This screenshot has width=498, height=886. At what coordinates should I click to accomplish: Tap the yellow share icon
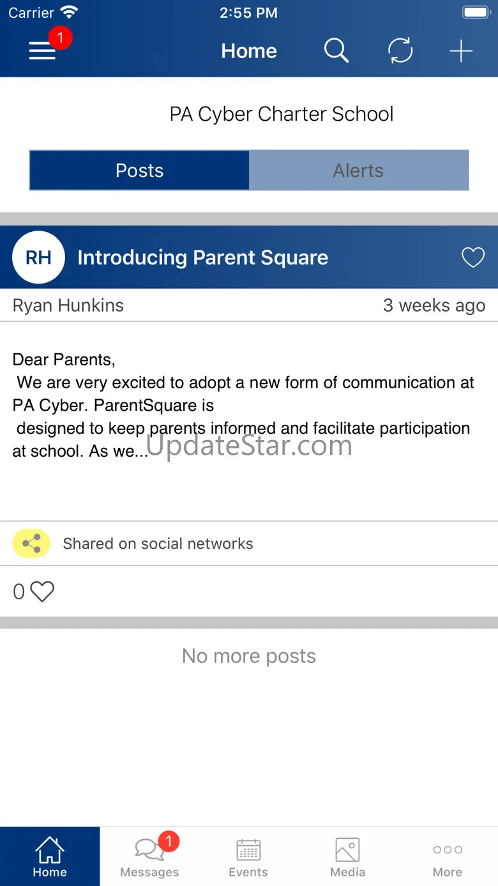click(31, 544)
